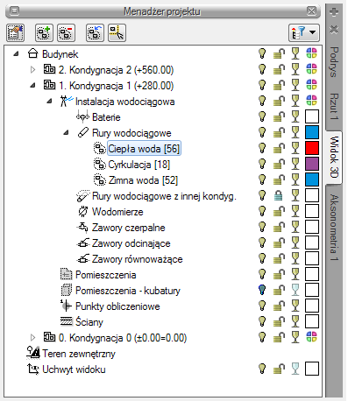The image size is (348, 401).
Task: Select the Zimna woda [52] group
Action: pos(143,180)
